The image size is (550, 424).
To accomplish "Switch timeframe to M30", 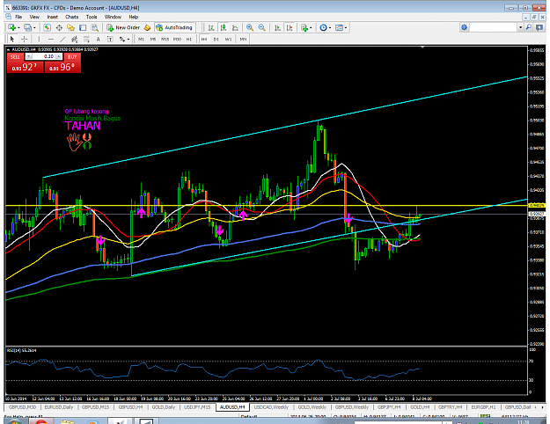I will tap(177, 39).
